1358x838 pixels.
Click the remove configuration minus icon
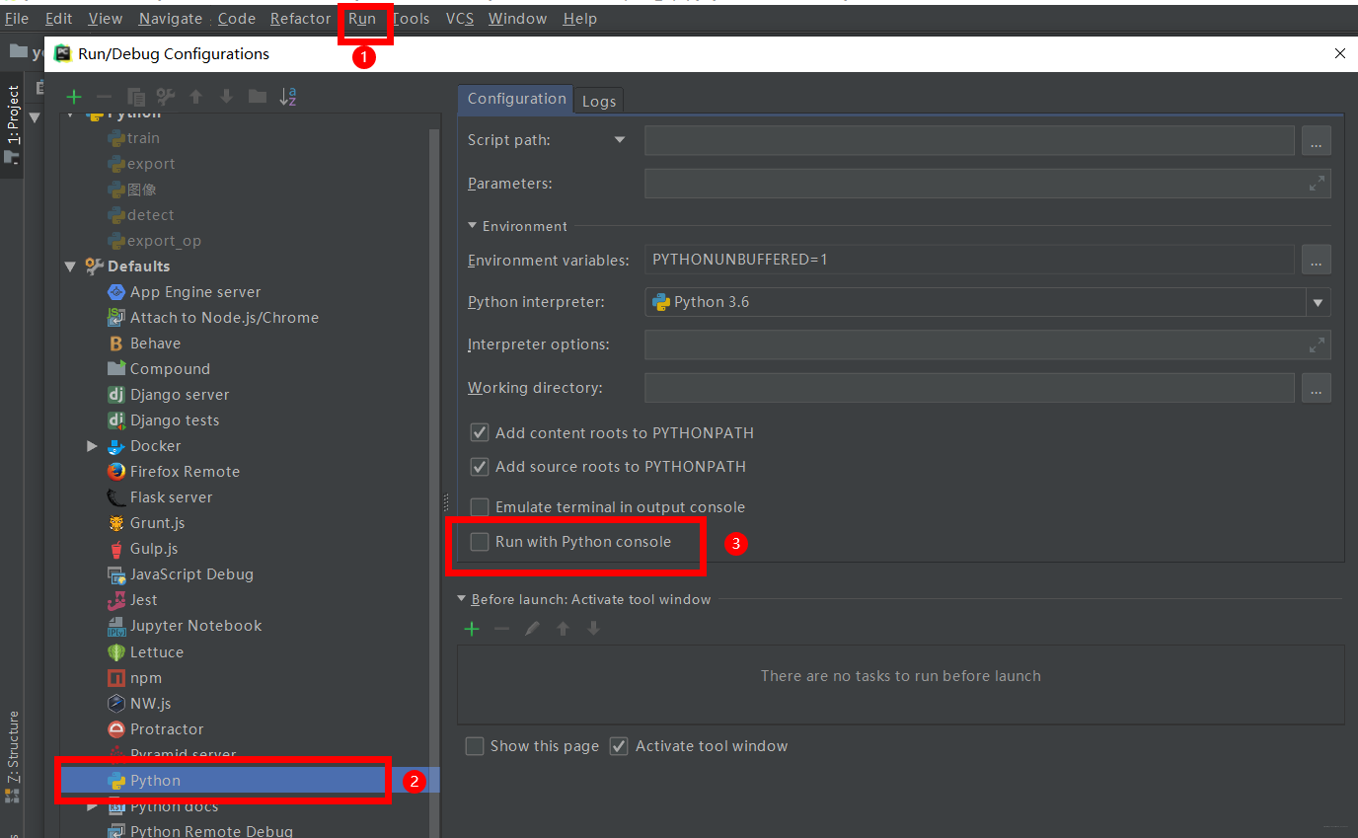(104, 96)
